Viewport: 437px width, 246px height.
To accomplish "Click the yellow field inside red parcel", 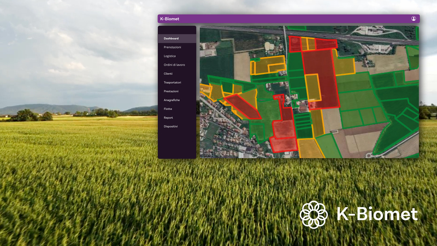I will click(312, 87).
